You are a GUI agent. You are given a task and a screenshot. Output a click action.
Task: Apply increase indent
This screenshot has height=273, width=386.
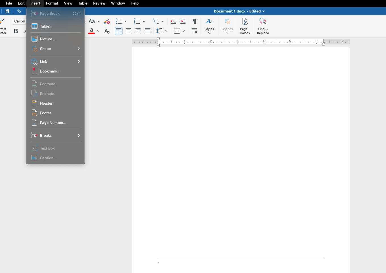(183, 21)
